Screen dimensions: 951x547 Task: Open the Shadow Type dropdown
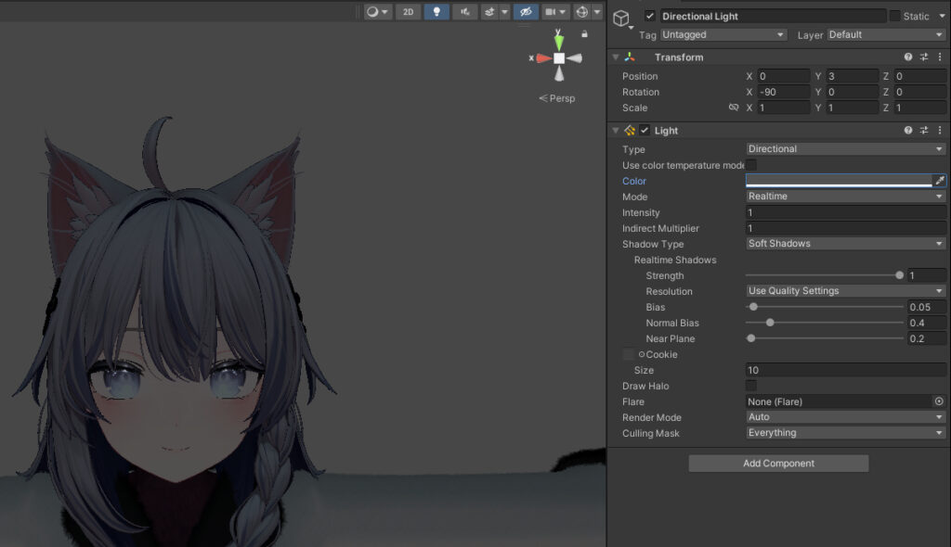pyautogui.click(x=845, y=244)
